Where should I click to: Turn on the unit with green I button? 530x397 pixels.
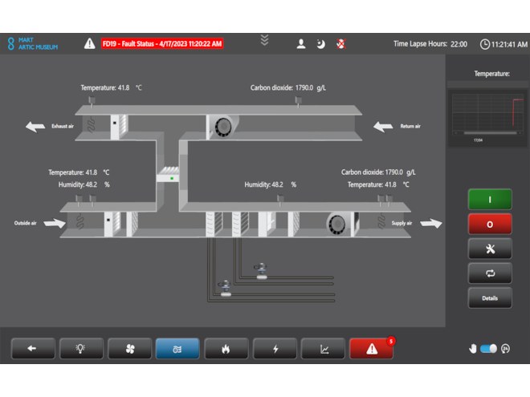[x=490, y=200]
